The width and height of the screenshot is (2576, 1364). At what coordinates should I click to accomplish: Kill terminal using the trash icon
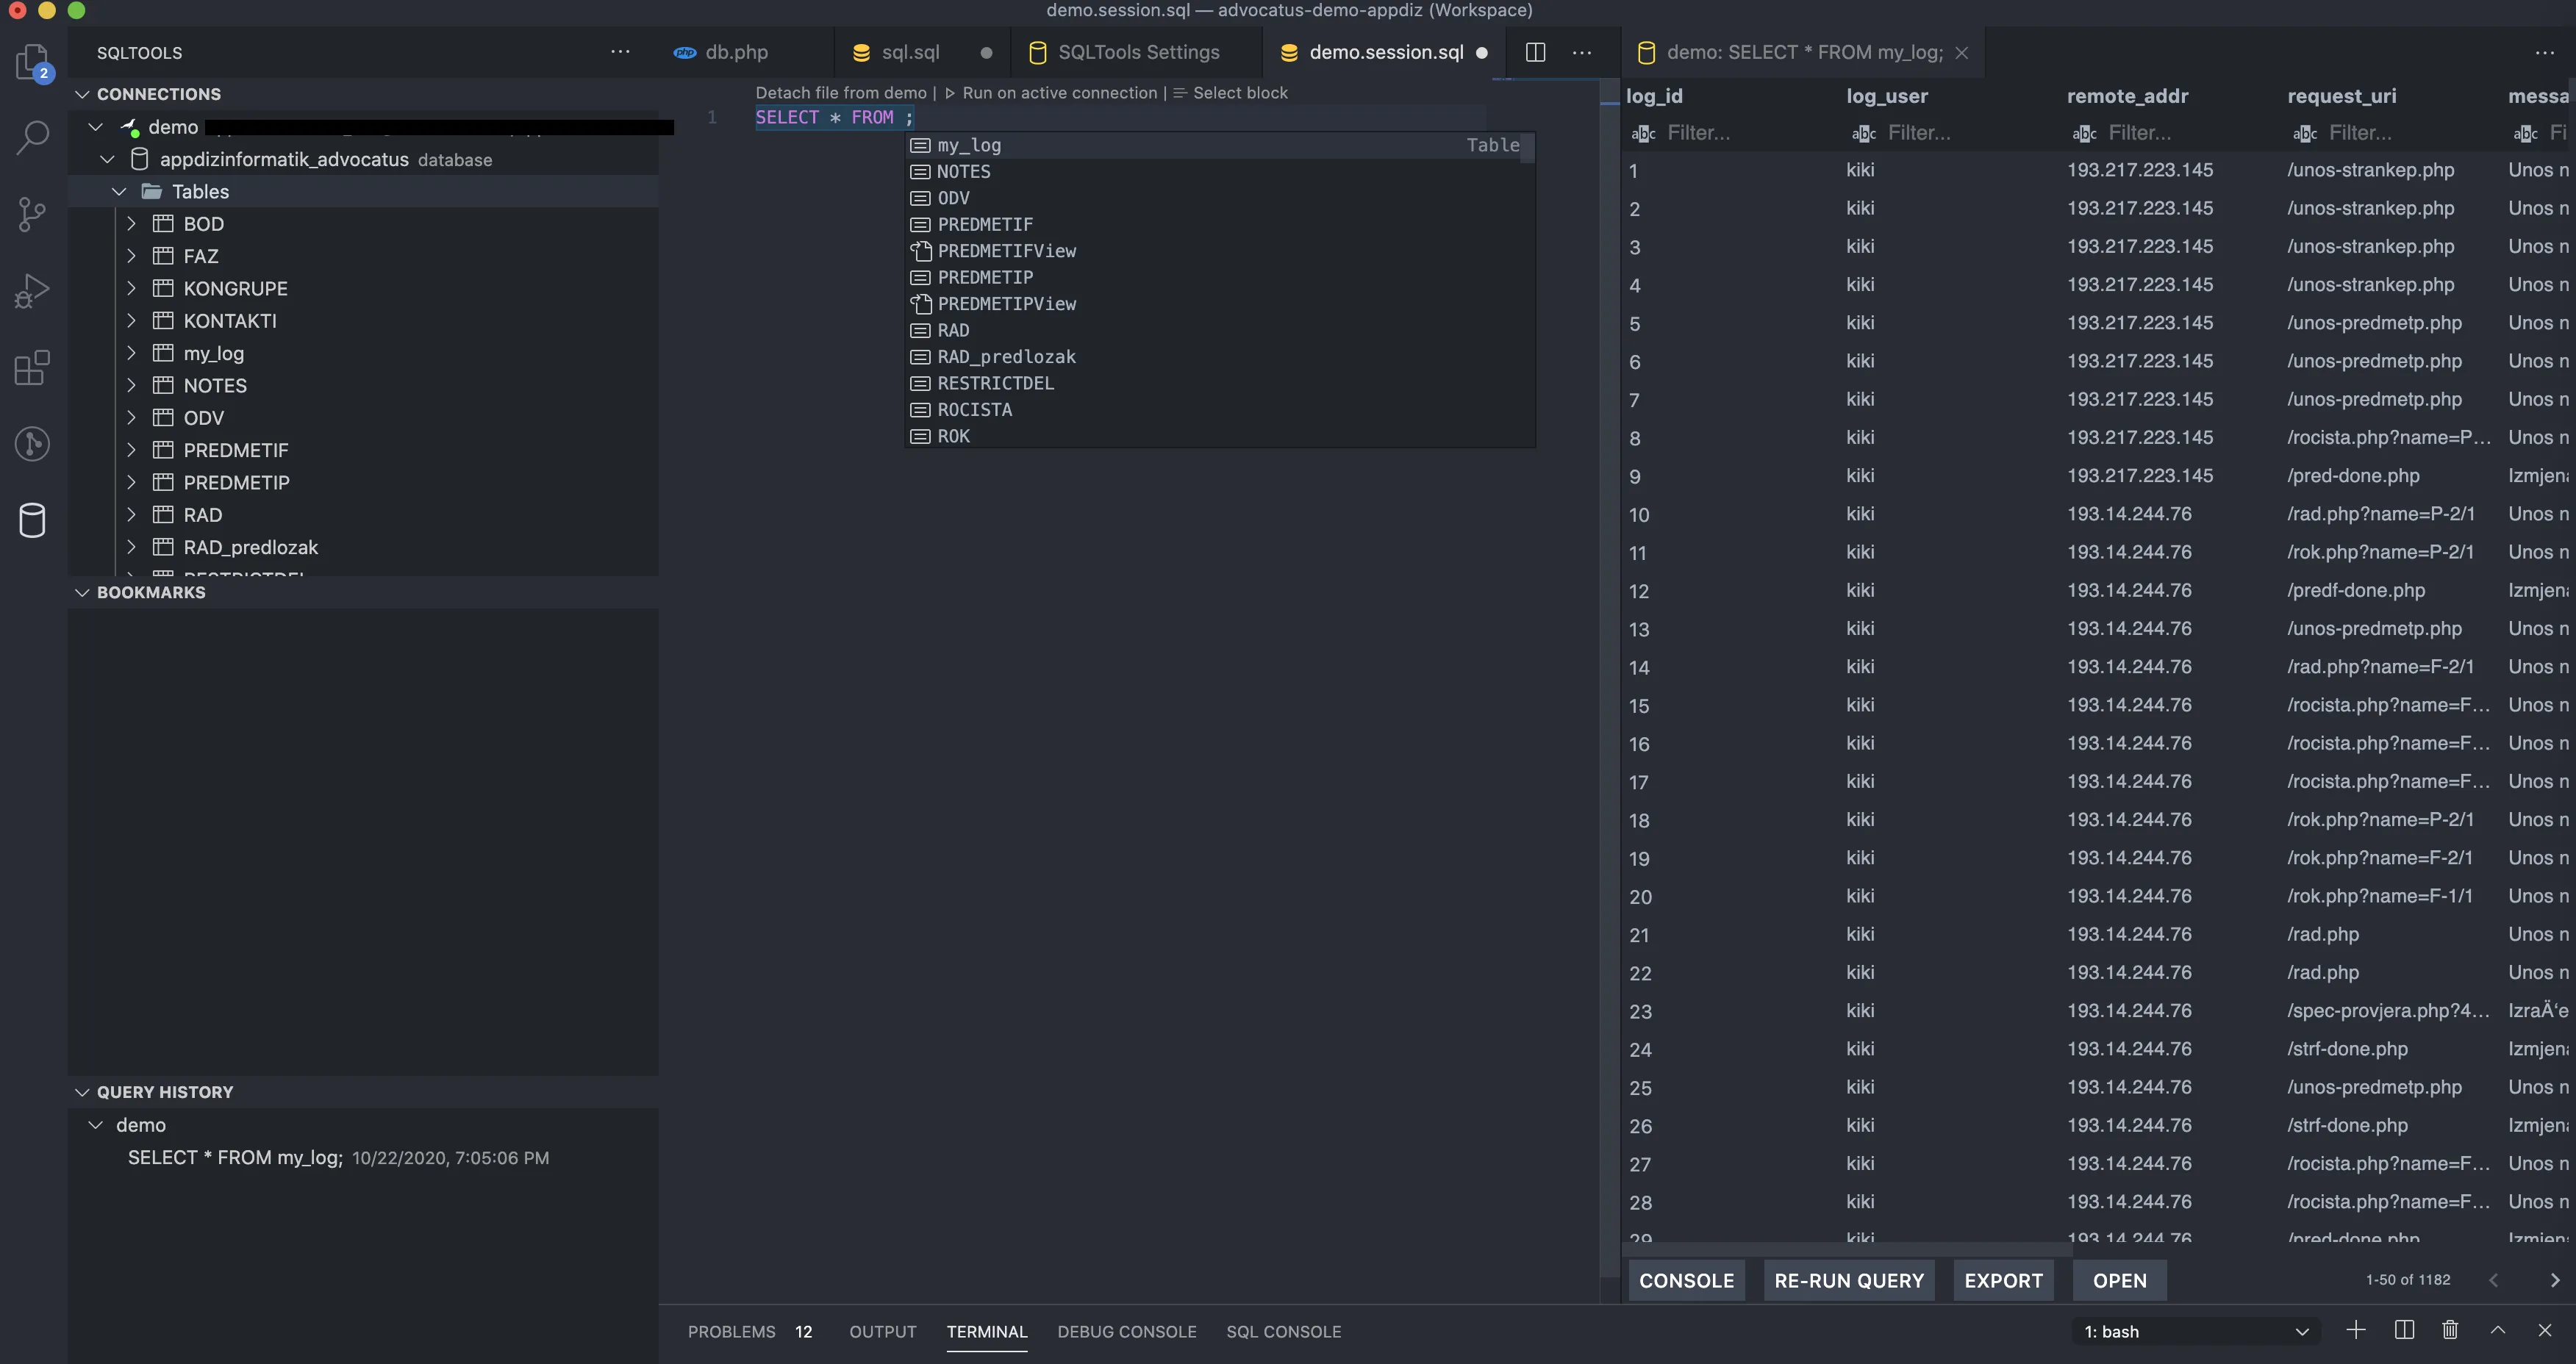click(x=2450, y=1330)
